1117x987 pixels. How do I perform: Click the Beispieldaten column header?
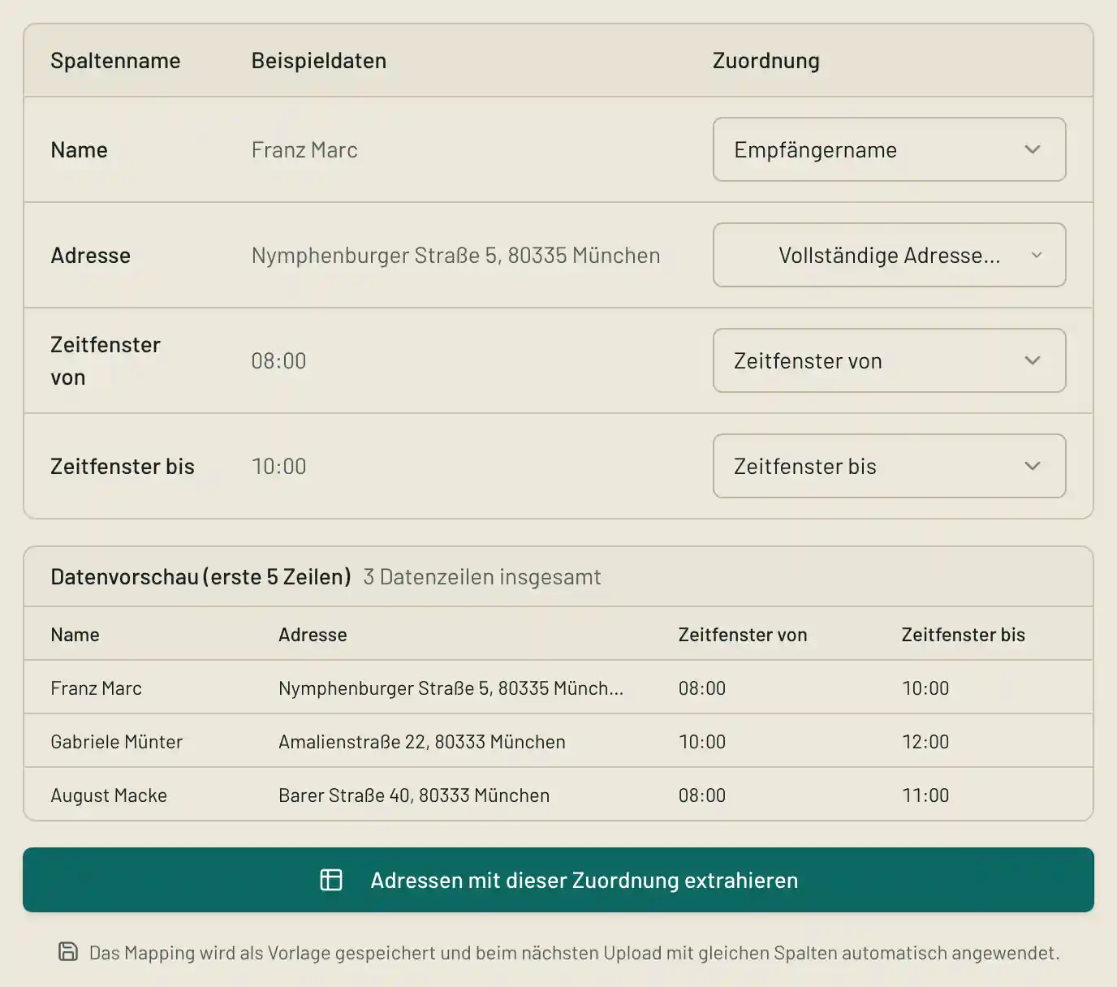[319, 61]
